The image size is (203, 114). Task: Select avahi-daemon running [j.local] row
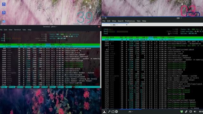[152, 78]
